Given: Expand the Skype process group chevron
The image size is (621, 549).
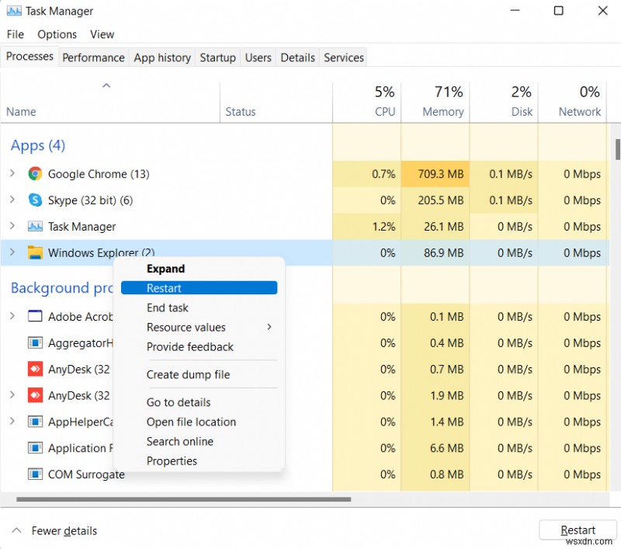Looking at the screenshot, I should point(12,200).
